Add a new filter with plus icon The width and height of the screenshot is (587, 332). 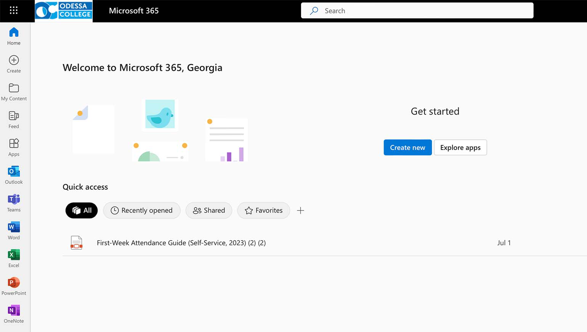coord(300,211)
